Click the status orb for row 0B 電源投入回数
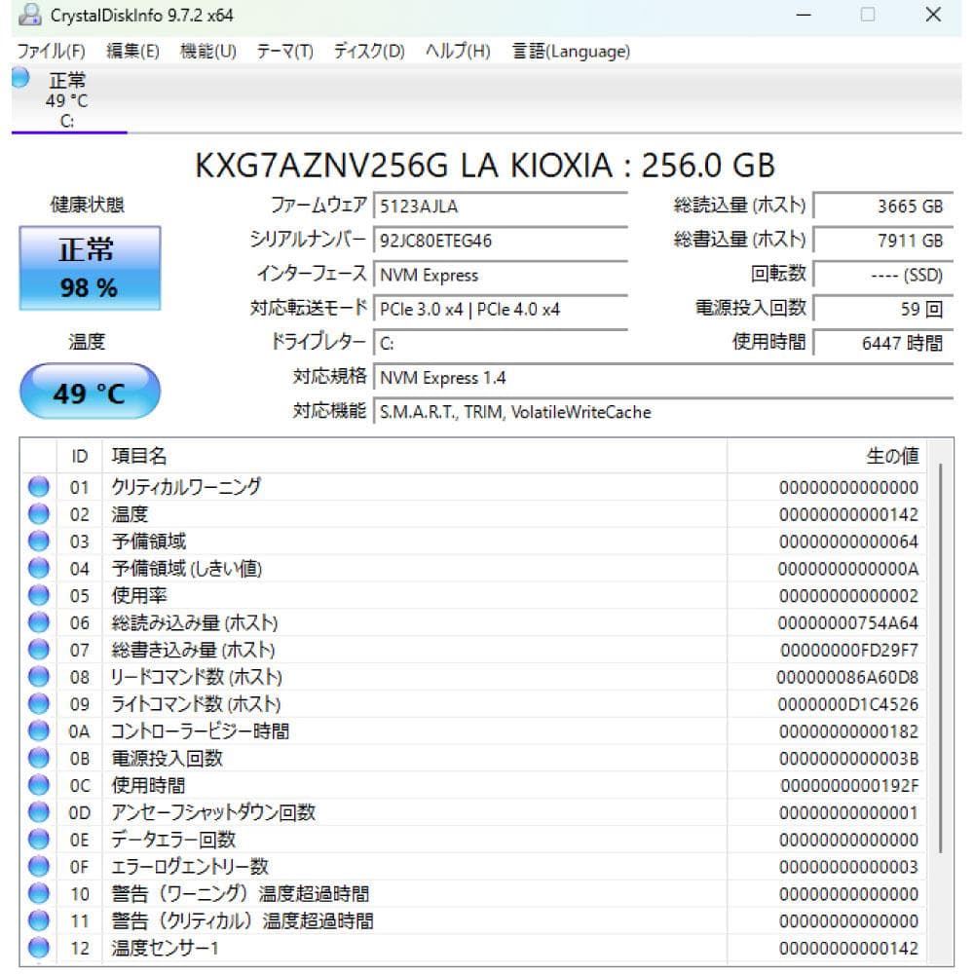Viewport: 974px width, 974px height. [x=39, y=758]
